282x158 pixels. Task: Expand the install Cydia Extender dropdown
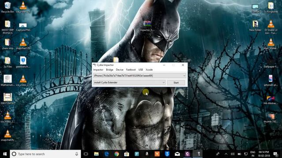(x=129, y=83)
